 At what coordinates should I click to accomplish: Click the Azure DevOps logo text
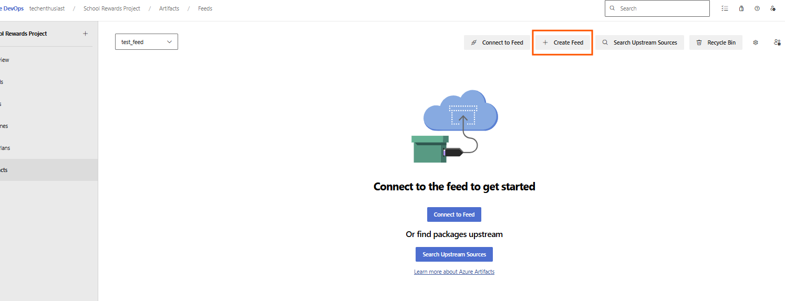[12, 8]
